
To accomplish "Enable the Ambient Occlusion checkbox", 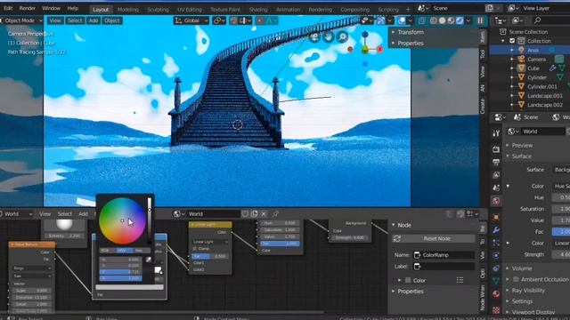I will (516, 279).
